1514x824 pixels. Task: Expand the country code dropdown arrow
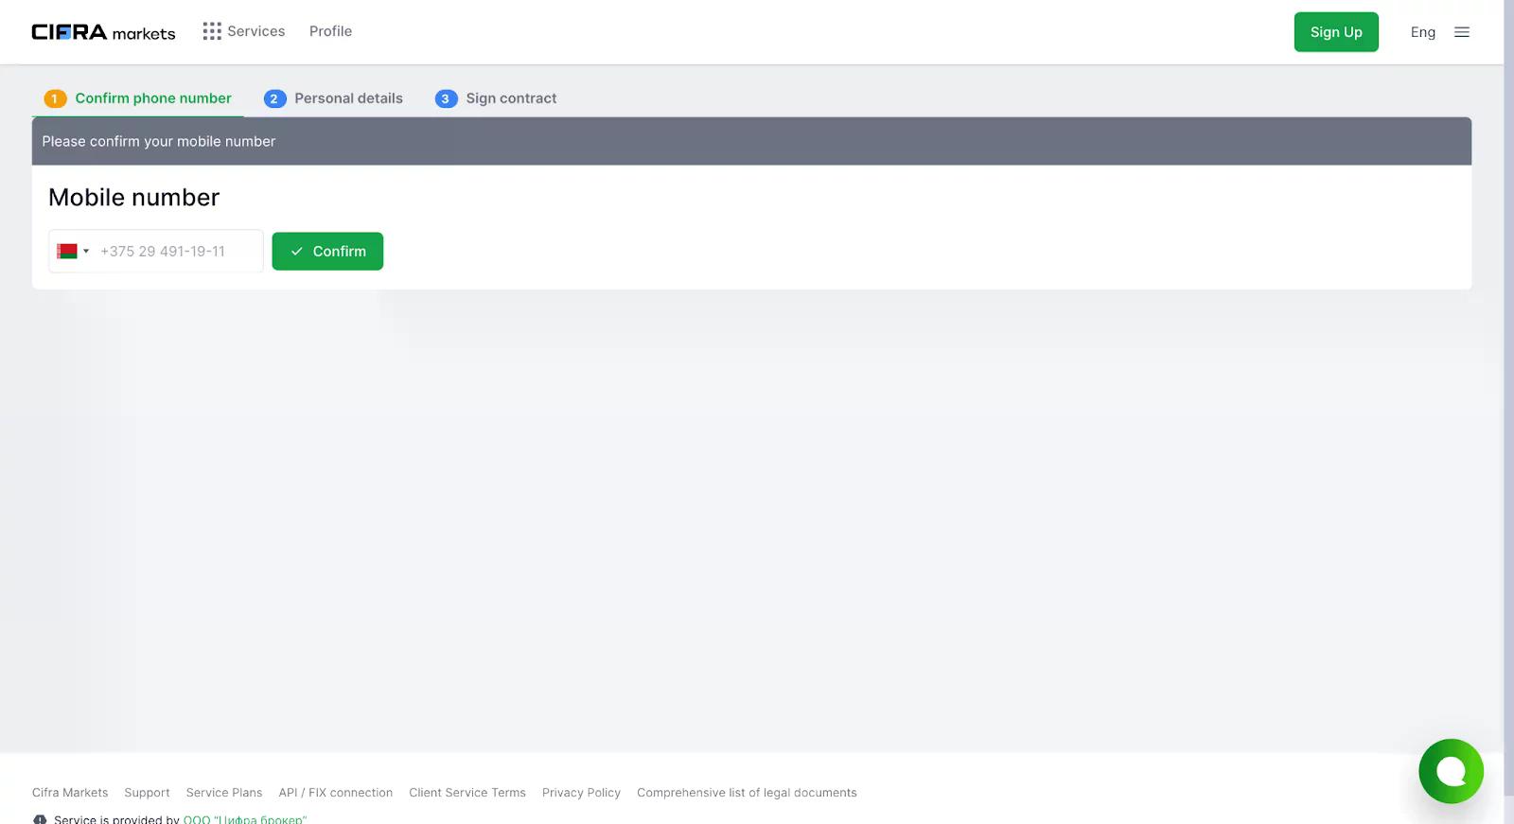pos(86,252)
